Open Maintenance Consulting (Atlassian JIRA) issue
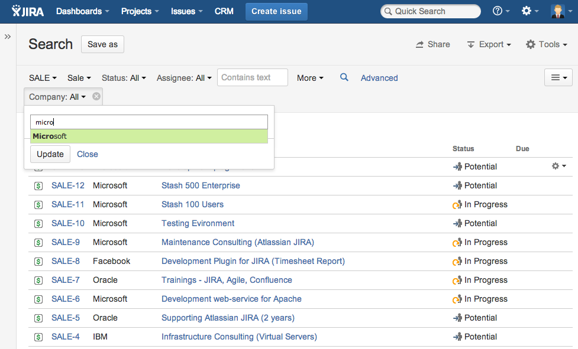 tap(238, 242)
